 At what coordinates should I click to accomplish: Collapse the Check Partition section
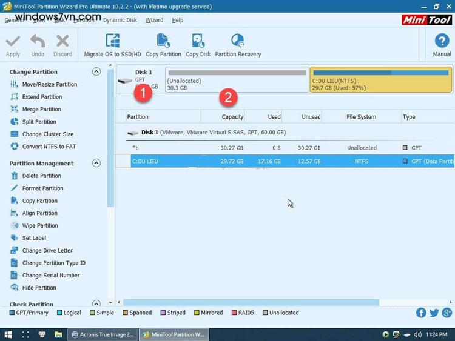96,303
